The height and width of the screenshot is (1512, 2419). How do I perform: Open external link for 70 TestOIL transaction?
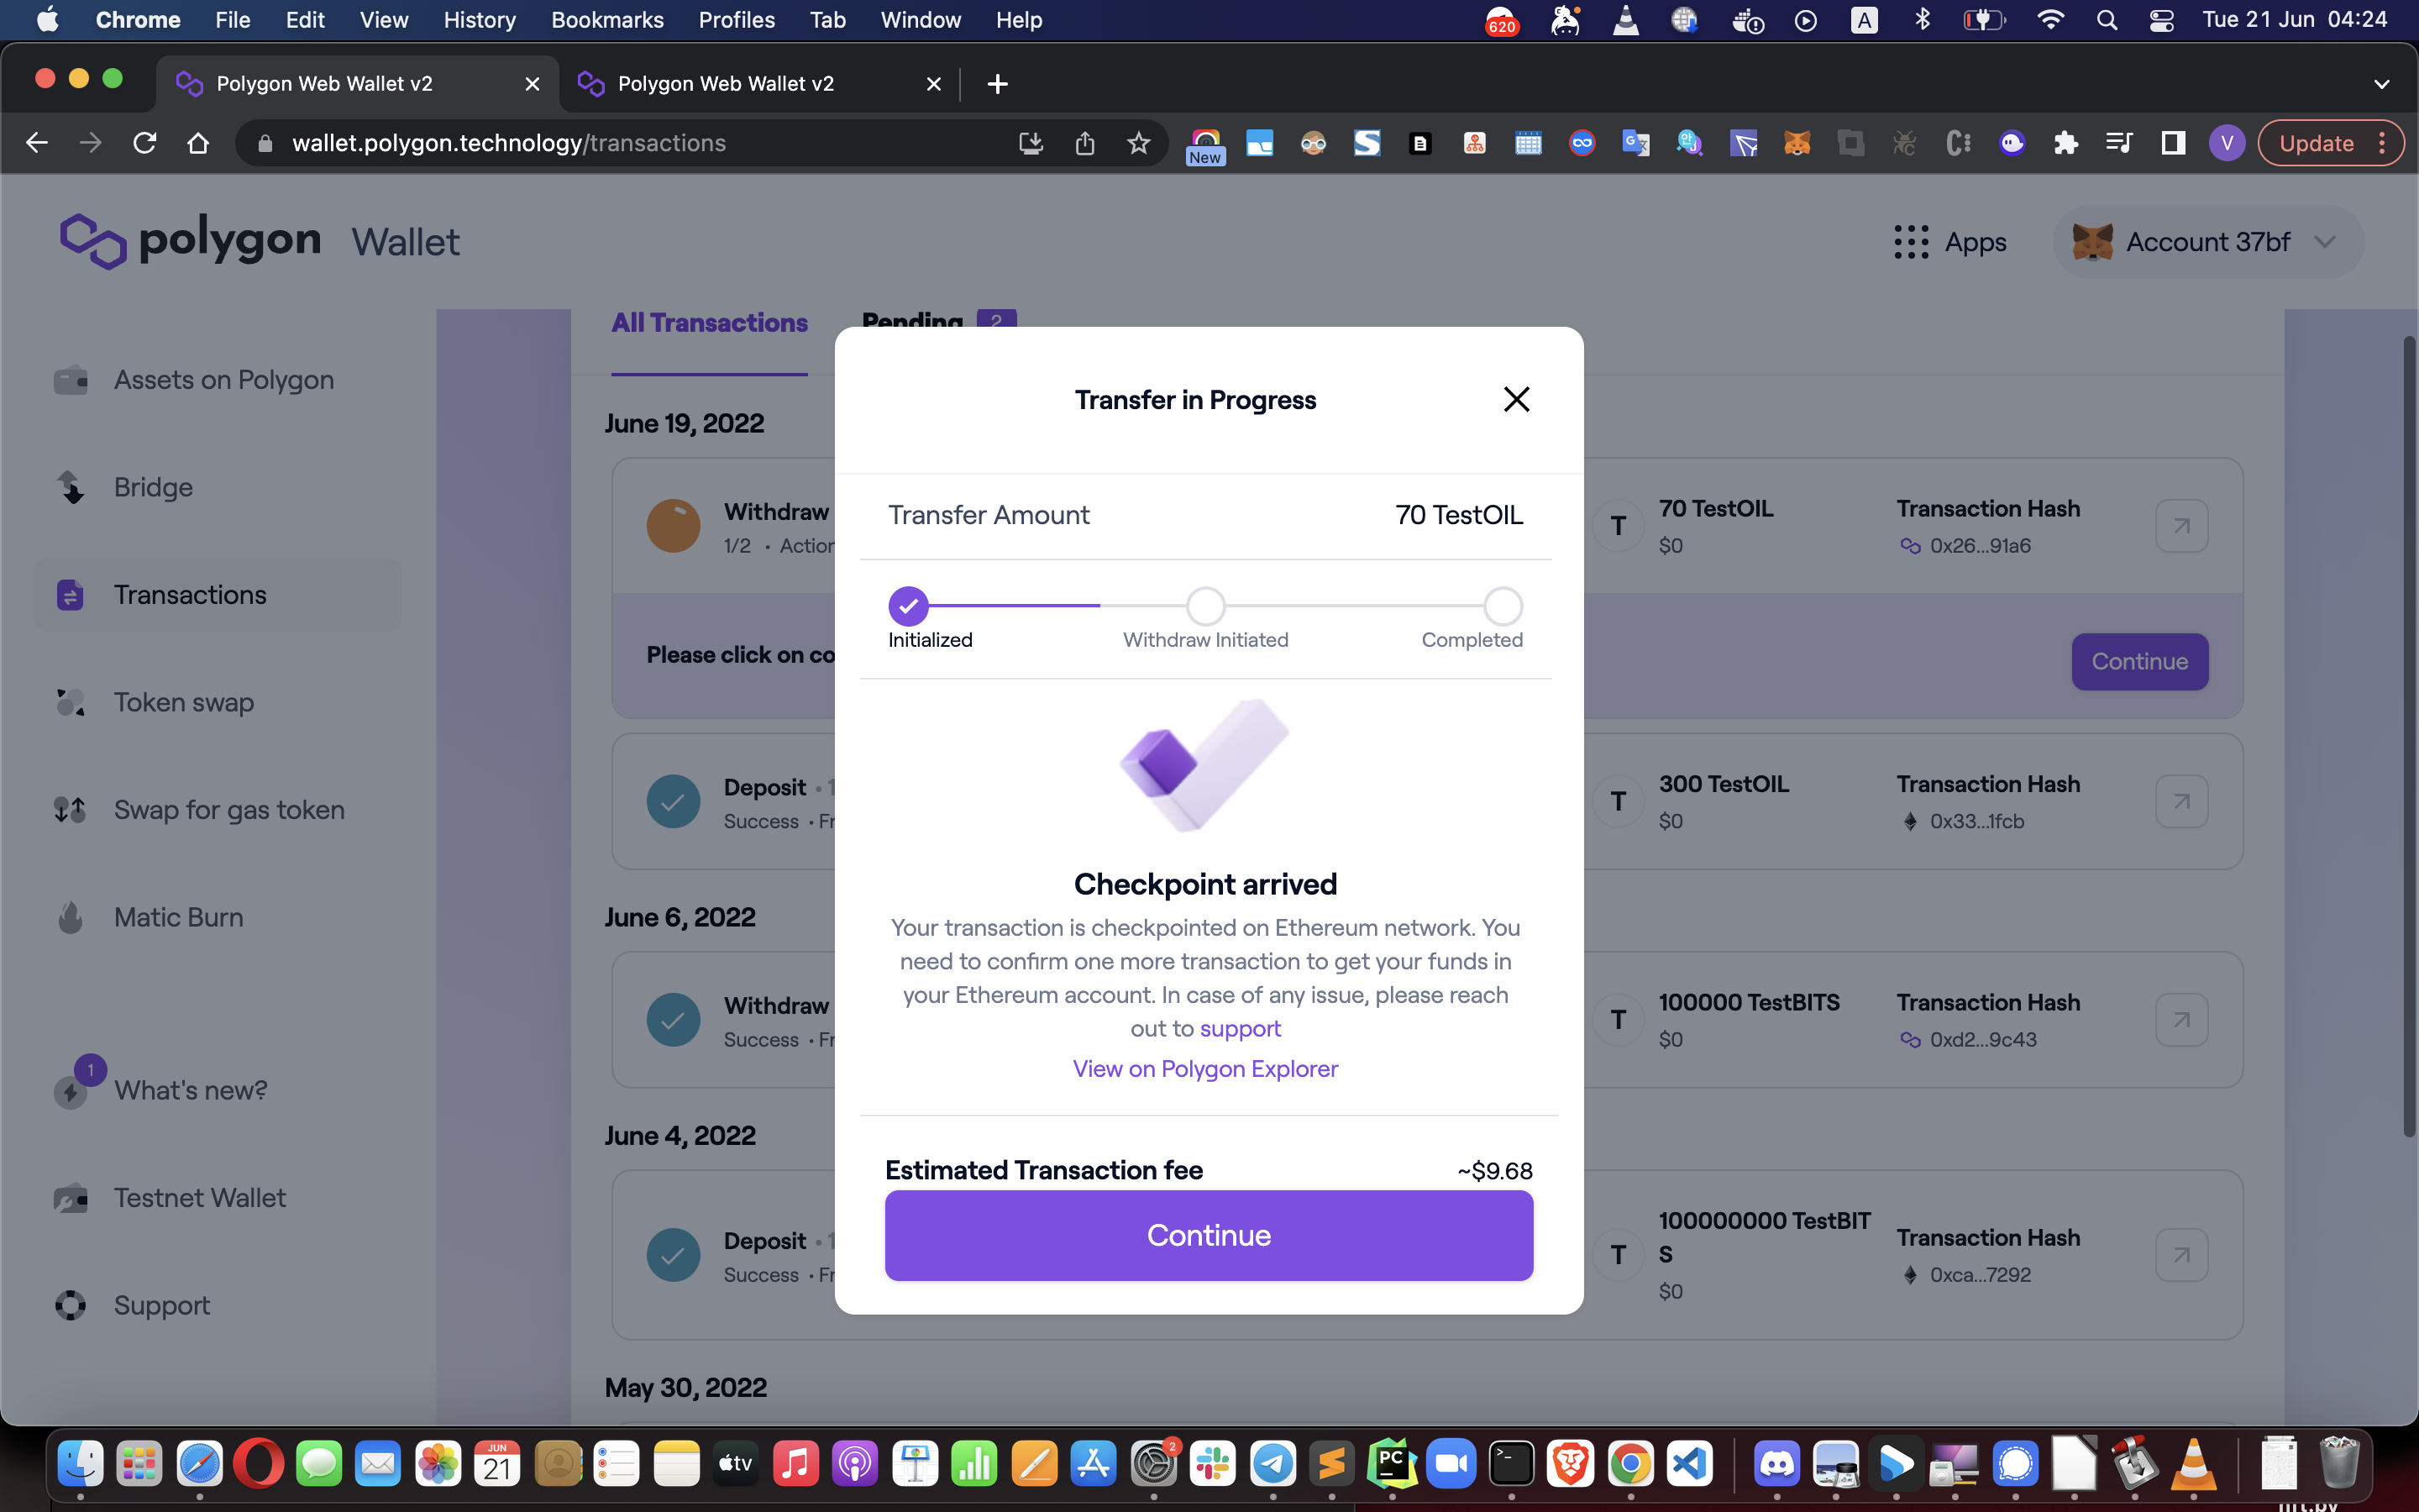pos(2181,526)
